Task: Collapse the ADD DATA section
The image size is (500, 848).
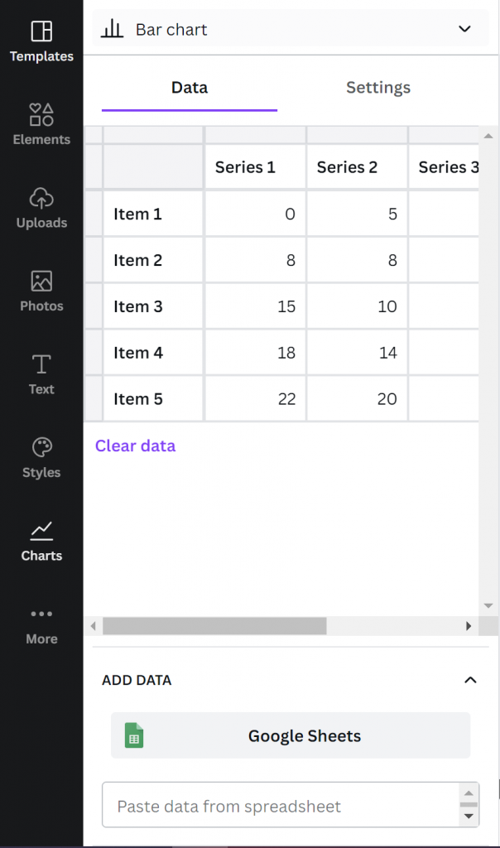Action: click(470, 681)
